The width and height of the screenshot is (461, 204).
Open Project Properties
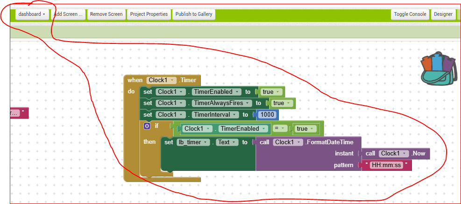pyautogui.click(x=149, y=14)
